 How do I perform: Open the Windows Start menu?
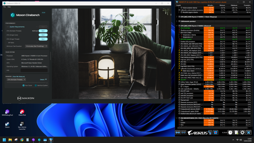(4, 140)
